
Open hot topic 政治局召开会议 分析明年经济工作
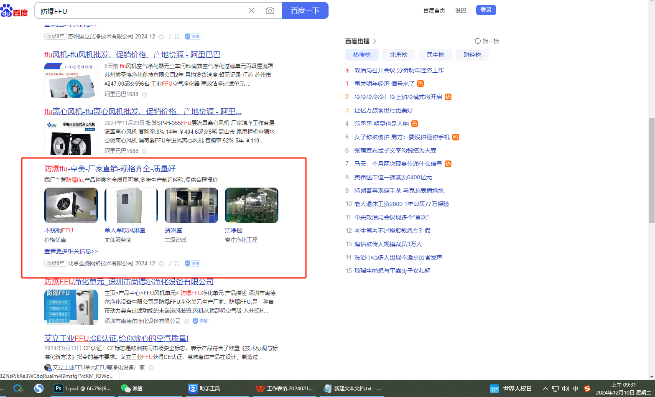[x=399, y=70]
